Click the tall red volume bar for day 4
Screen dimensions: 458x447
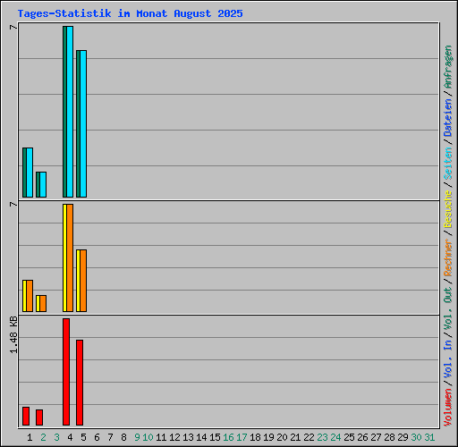(x=66, y=372)
